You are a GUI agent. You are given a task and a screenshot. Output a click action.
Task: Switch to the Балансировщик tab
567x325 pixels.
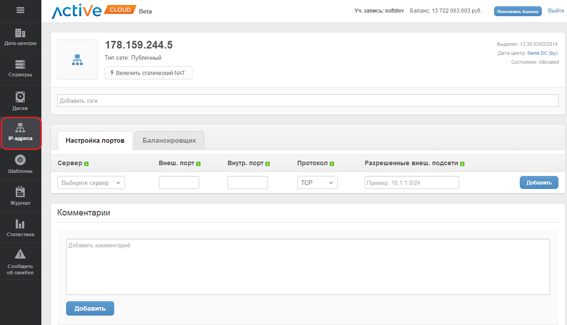(169, 141)
